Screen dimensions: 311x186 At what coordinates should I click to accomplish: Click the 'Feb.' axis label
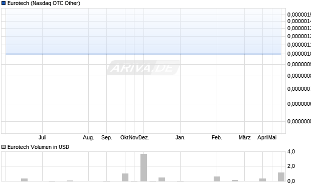(217, 137)
